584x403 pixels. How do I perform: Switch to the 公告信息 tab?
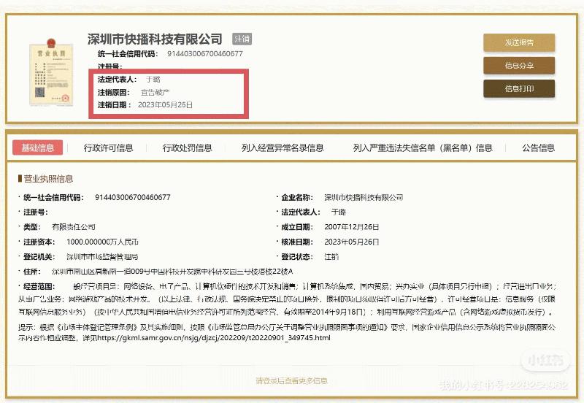539,147
